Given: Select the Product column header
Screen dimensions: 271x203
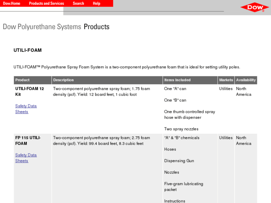Looking at the screenshot, I should pos(33,80).
